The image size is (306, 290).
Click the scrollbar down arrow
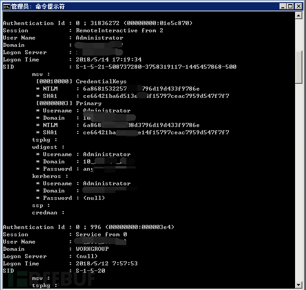point(299,285)
